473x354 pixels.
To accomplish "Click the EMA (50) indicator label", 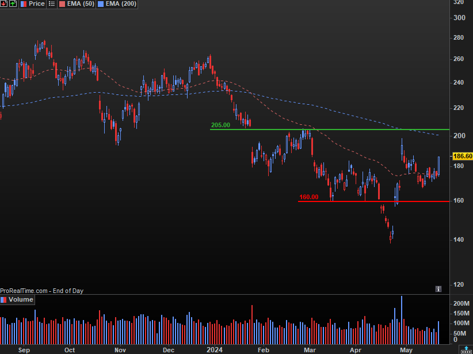I will point(80,4).
